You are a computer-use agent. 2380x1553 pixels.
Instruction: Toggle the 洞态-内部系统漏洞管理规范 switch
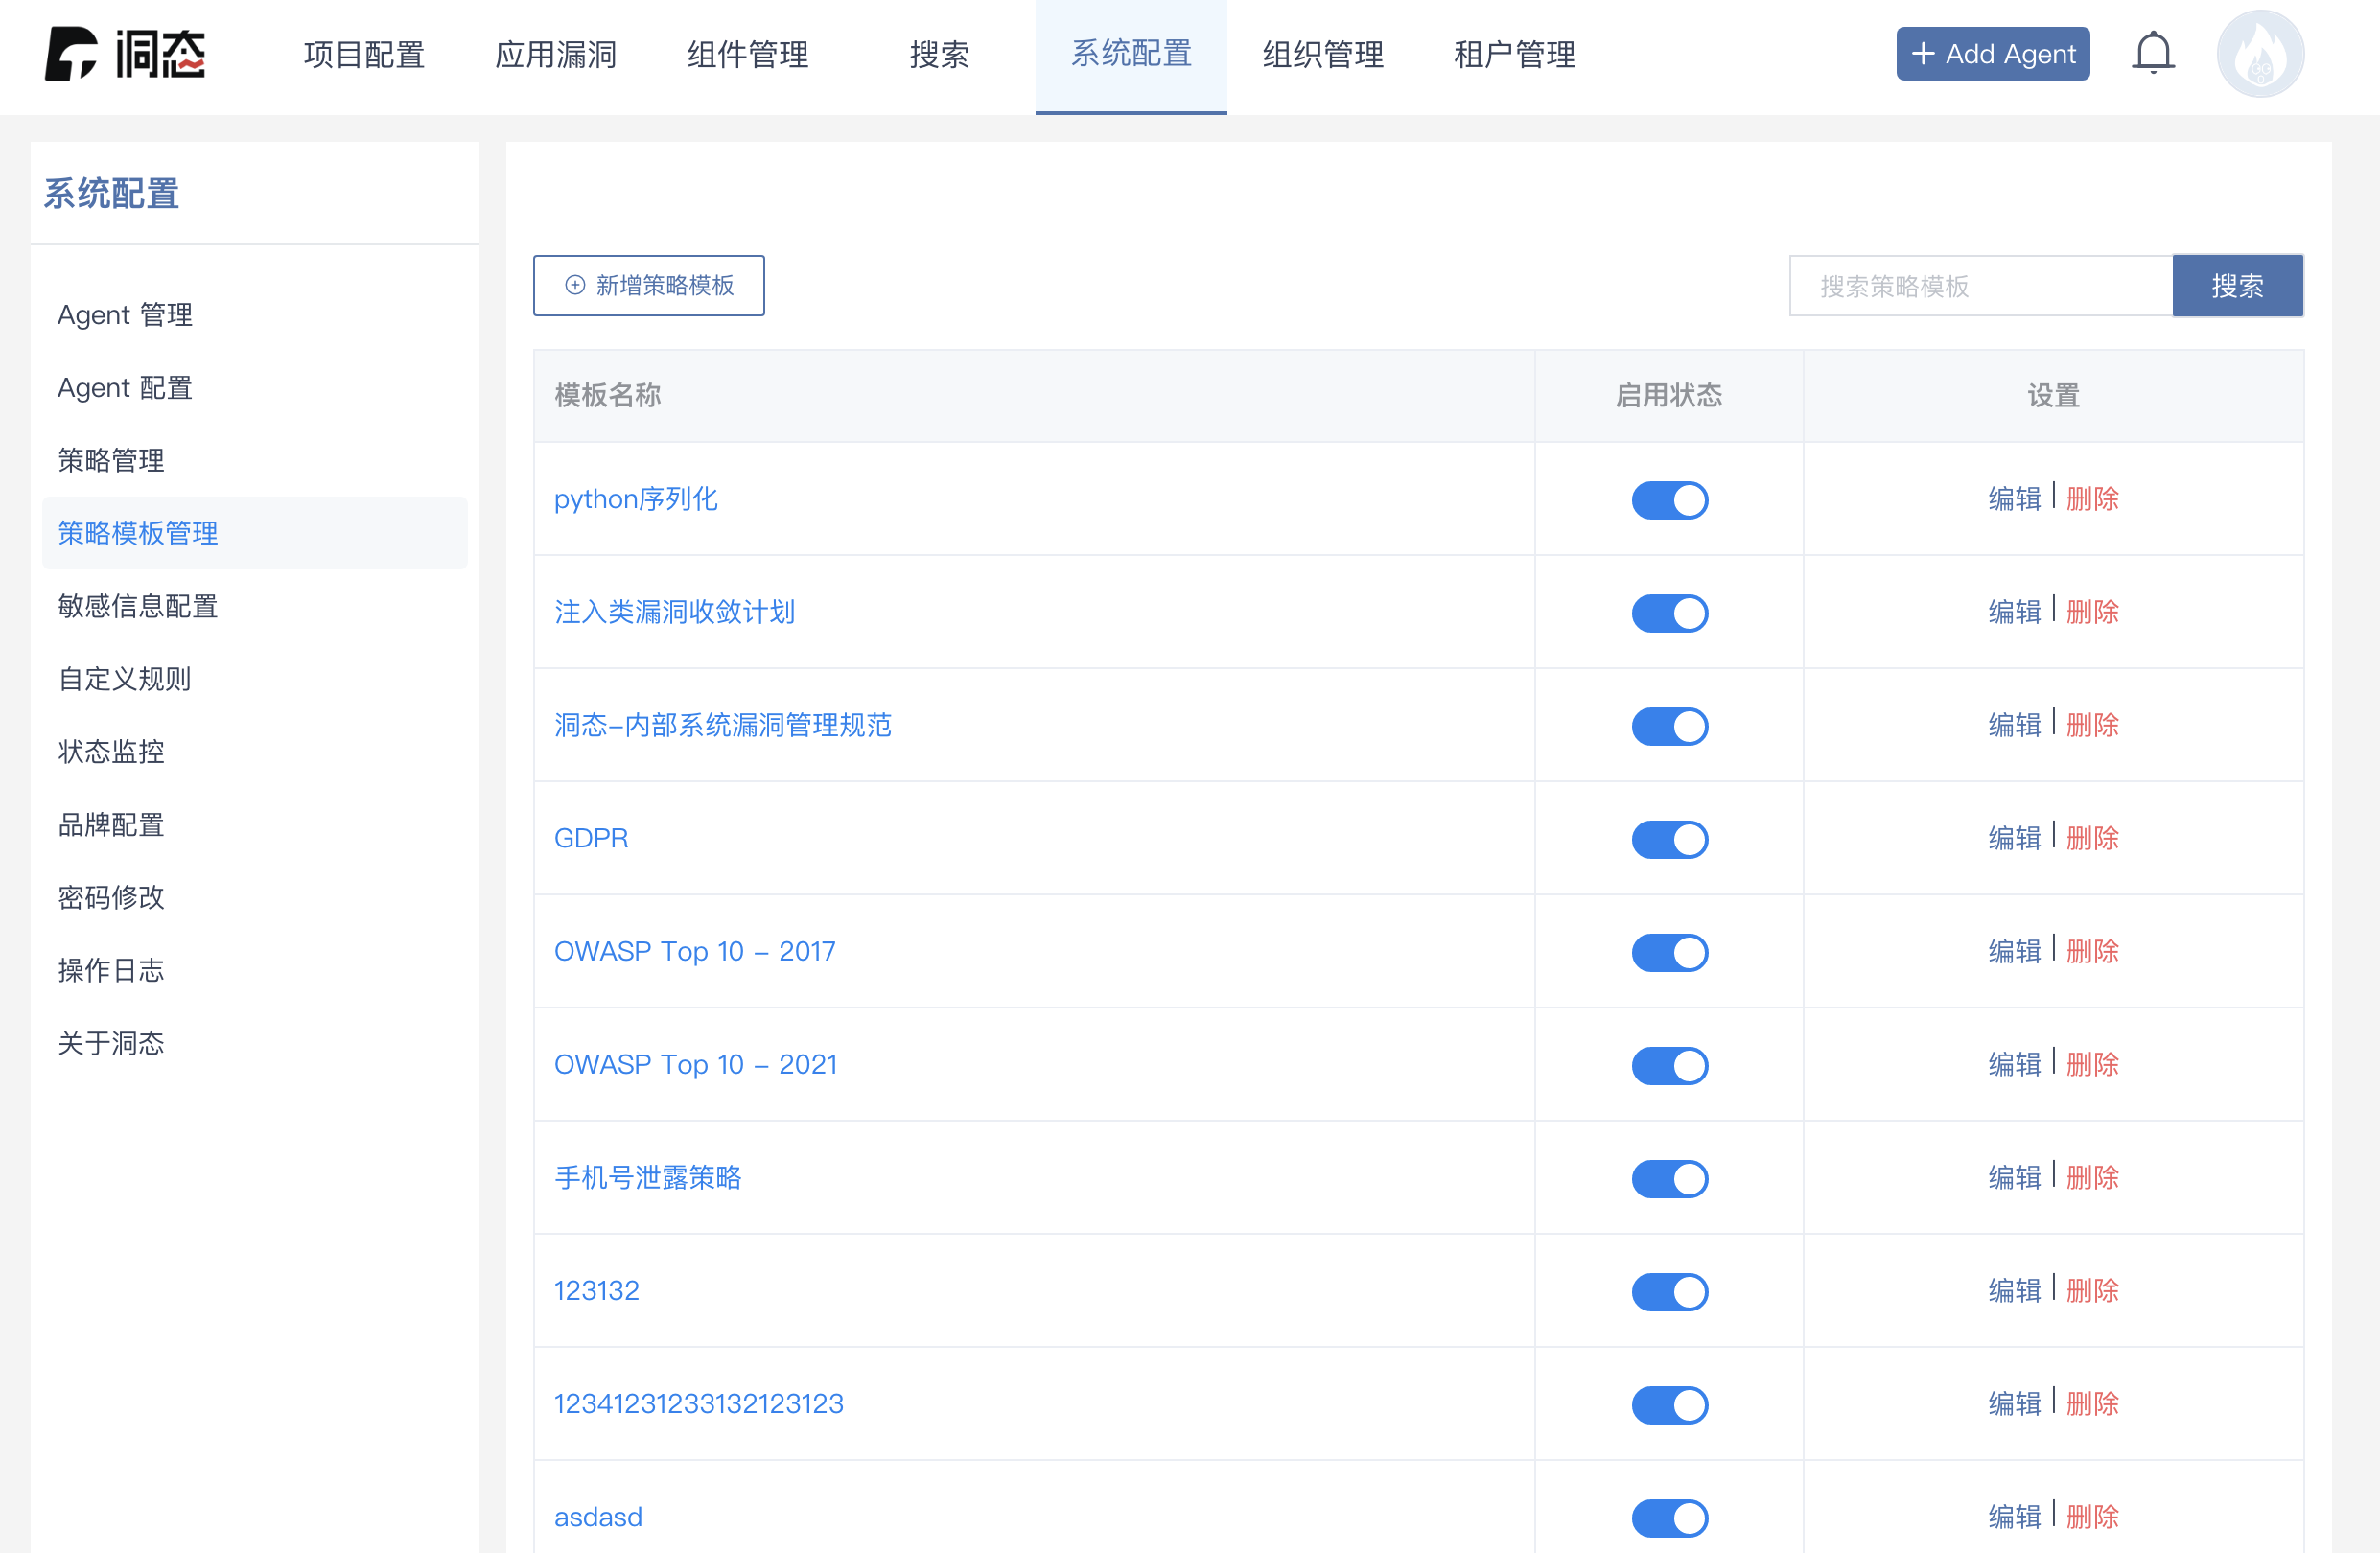tap(1669, 726)
